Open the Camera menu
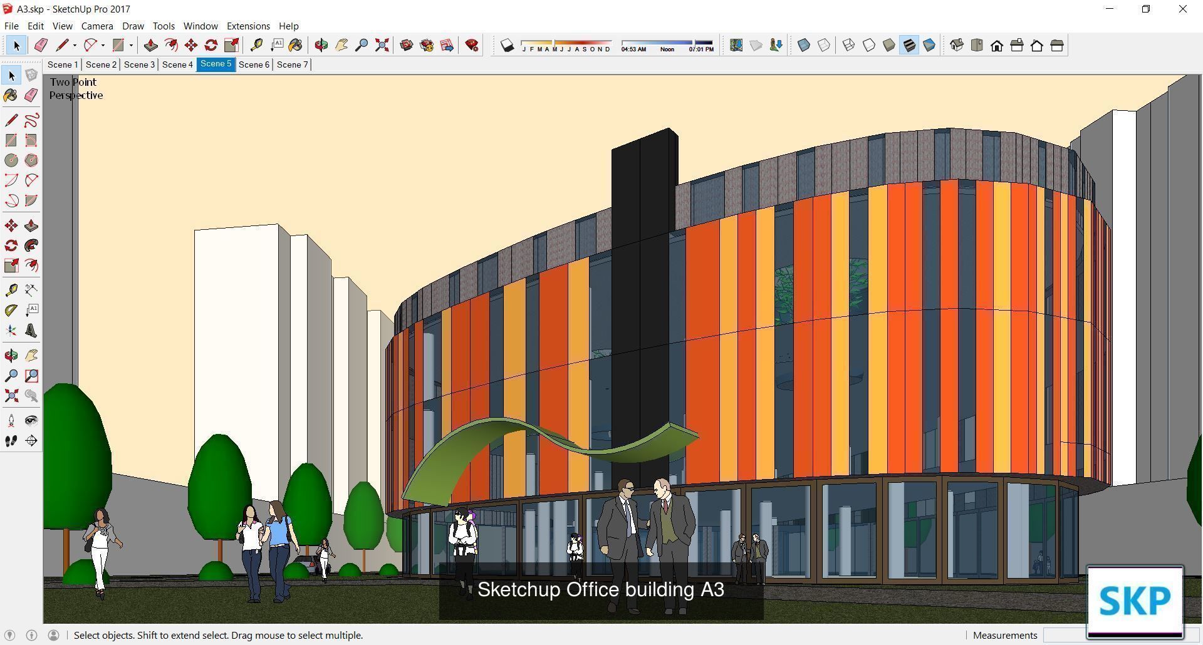 tap(97, 26)
